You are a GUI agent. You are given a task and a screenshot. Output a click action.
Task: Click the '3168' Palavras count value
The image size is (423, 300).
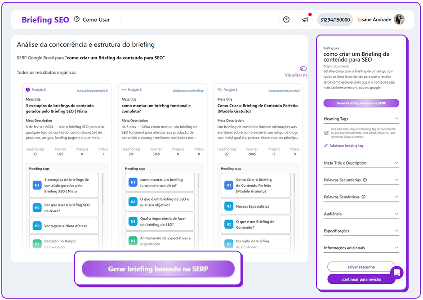pos(156,154)
